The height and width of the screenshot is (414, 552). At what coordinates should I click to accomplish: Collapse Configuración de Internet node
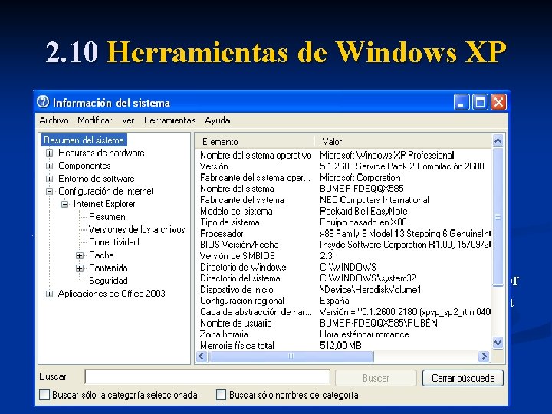50,192
